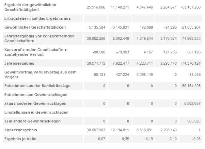Select the cell showing 121.766

click(x=170, y=52)
